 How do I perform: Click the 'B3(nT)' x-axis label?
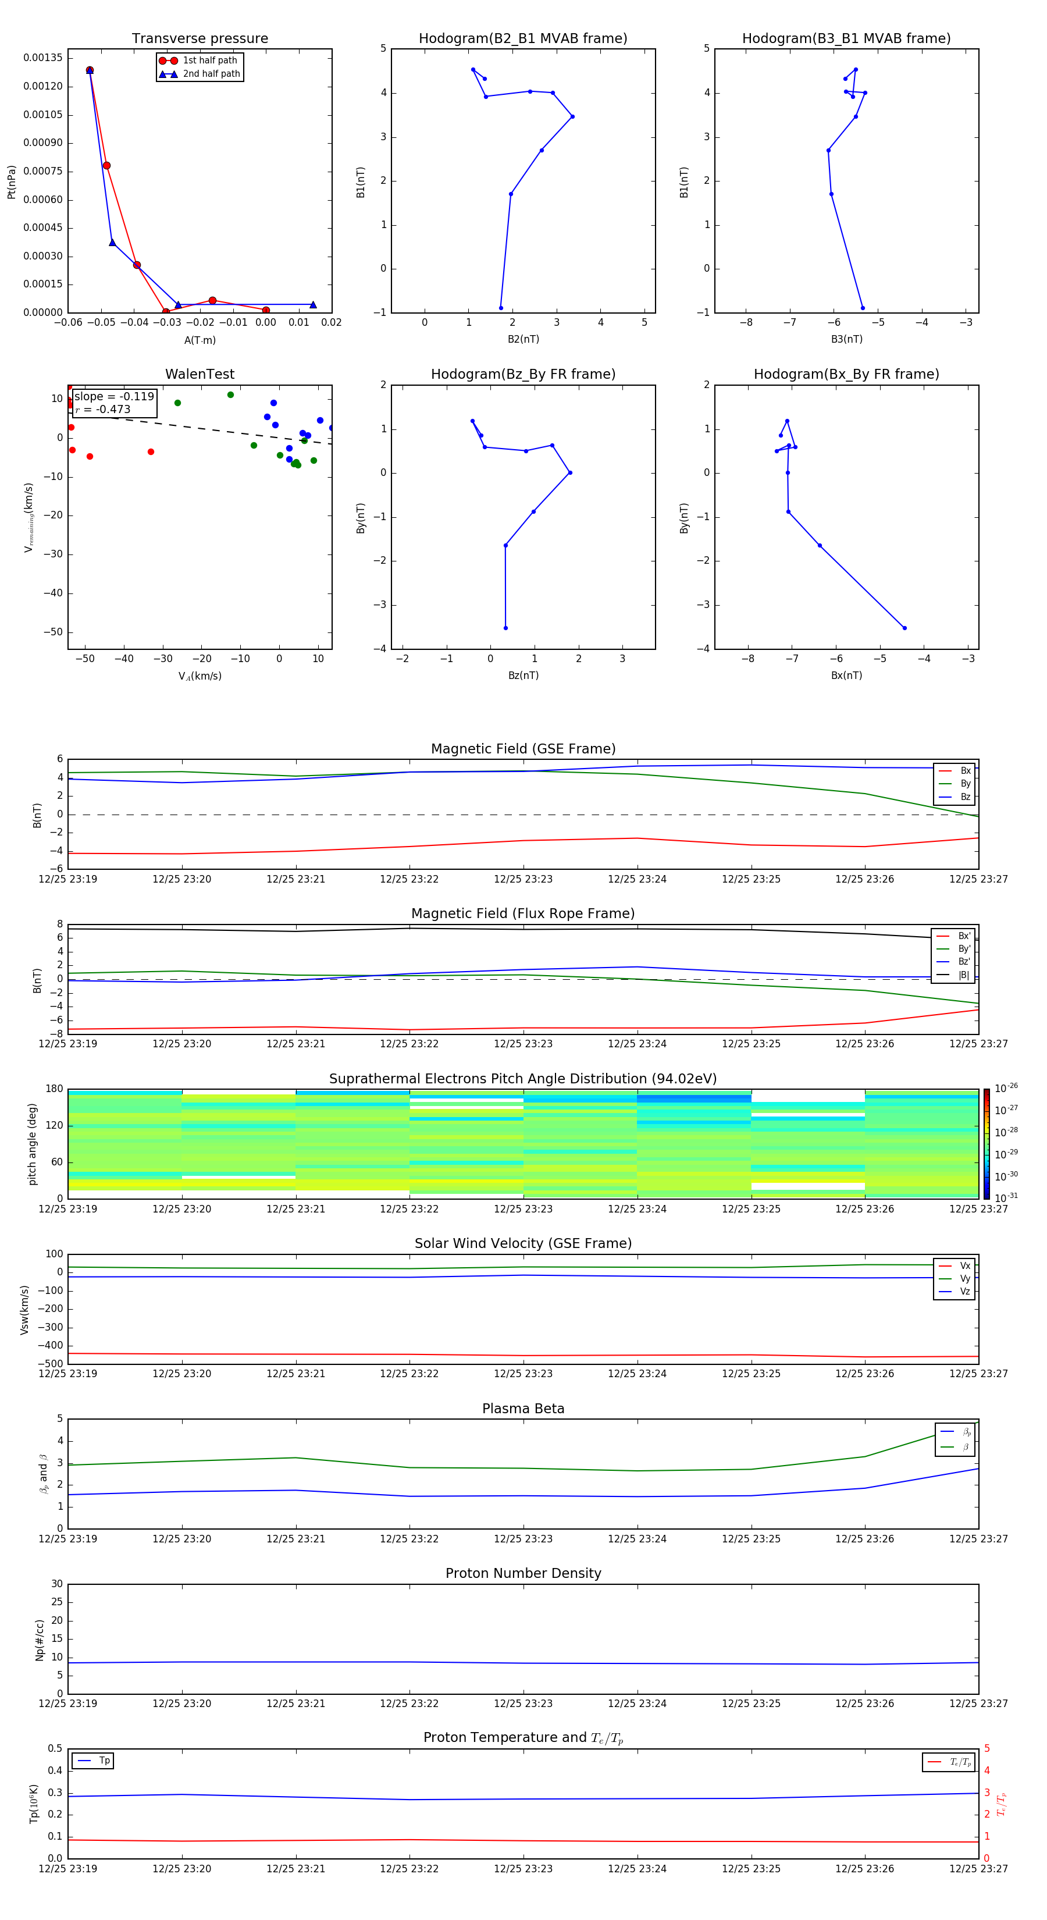click(846, 339)
